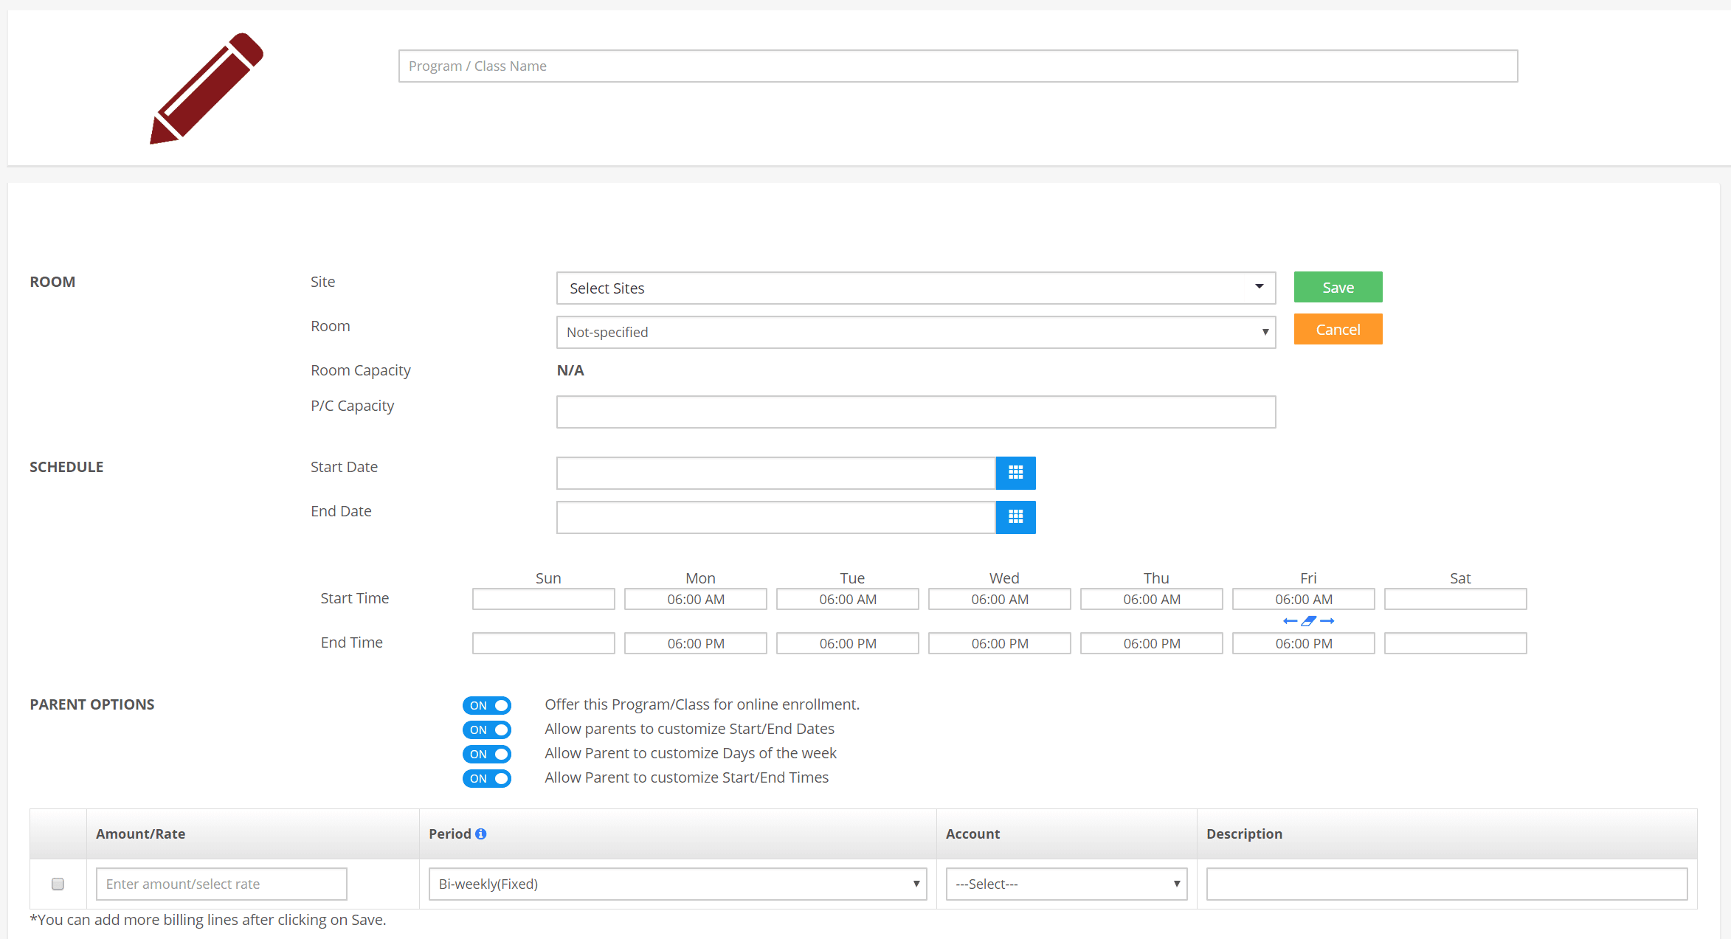Check the billing line row checkbox
The image size is (1731, 939).
click(58, 884)
